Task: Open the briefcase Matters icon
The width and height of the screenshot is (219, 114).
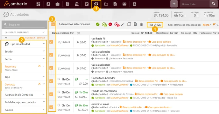Action: 57,4
